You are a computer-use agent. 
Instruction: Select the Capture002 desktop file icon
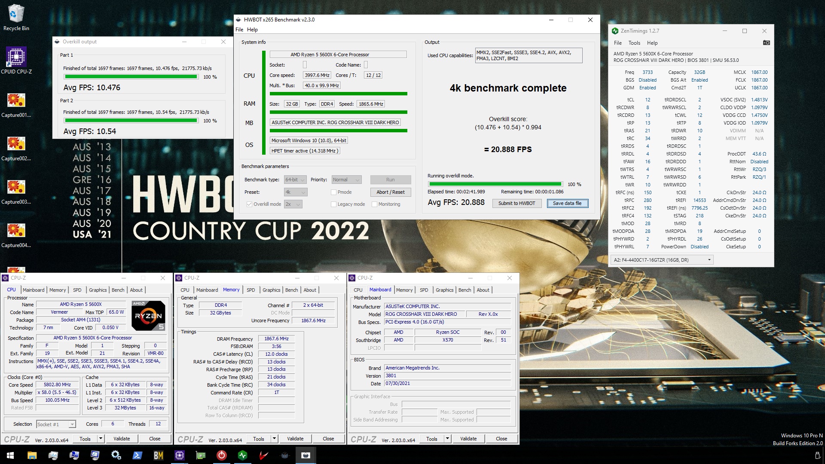16,149
